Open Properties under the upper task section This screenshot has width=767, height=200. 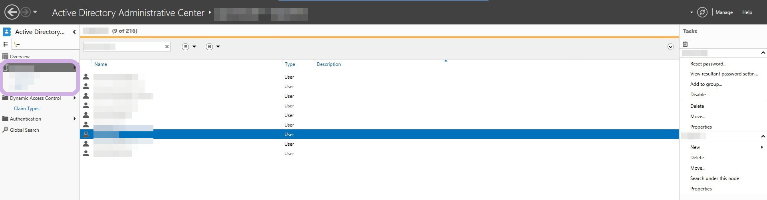701,127
